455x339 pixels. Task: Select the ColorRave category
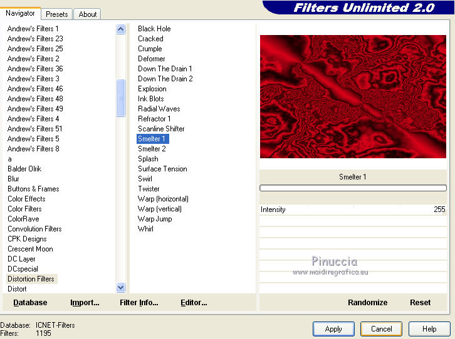click(23, 219)
